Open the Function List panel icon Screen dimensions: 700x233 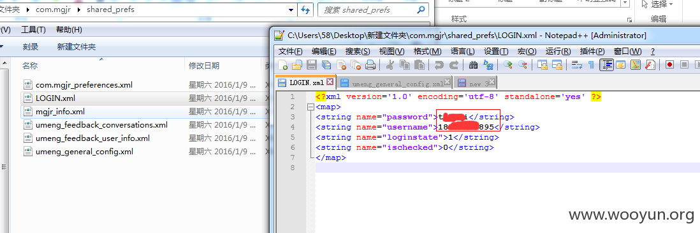pos(650,65)
